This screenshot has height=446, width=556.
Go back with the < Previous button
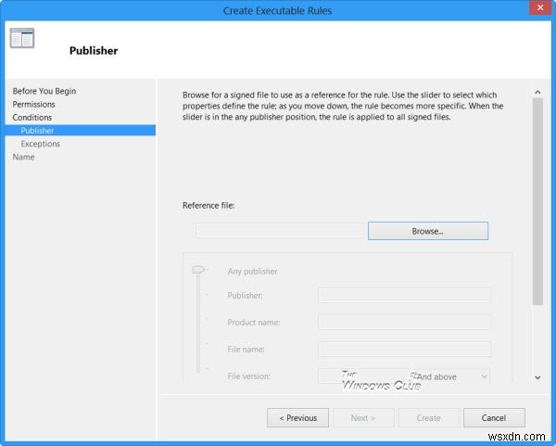coord(297,418)
